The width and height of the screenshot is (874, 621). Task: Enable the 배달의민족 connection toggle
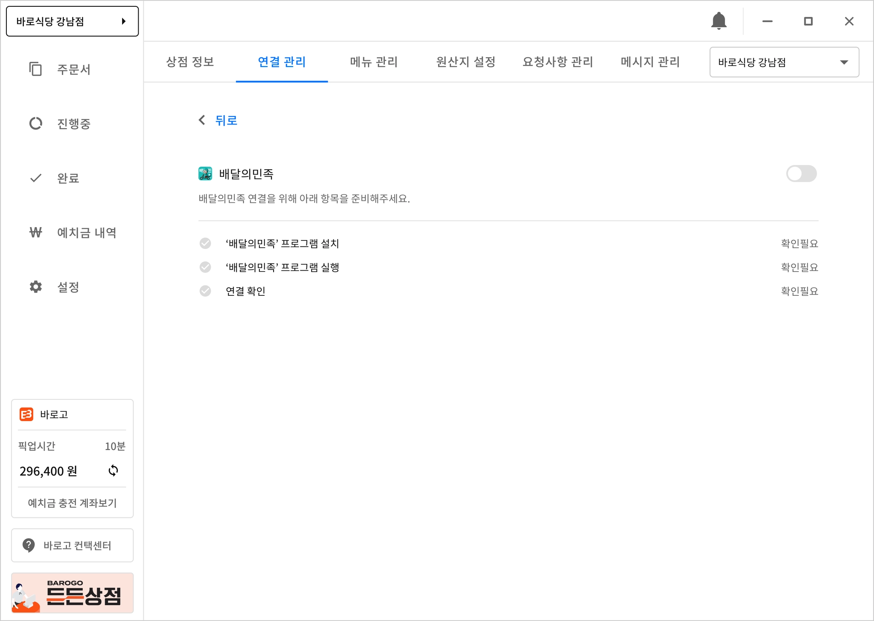(x=801, y=173)
